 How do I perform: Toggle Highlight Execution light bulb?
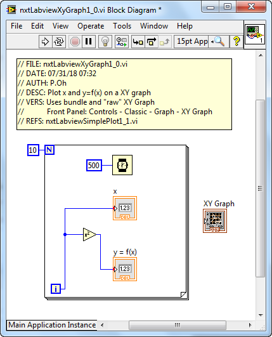coord(105,41)
